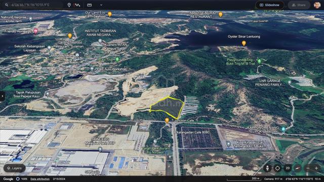This screenshot has height=182, width=324.
Task: Select the P&R Auto Workshop marker
Action: click(92, 69)
